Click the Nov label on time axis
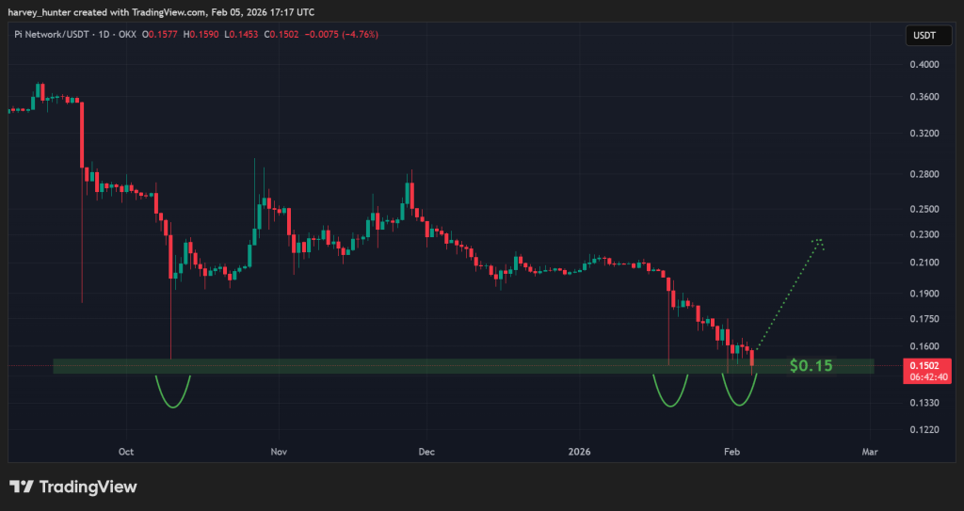Screen dimensions: 964x511 278,452
